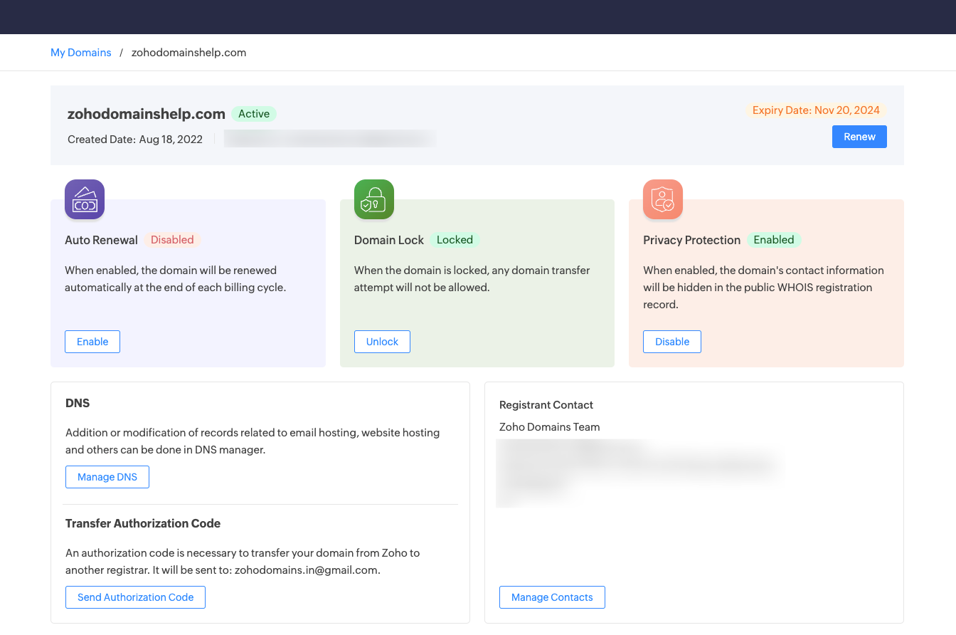Disable Privacy Protection
This screenshot has height=635, width=956.
point(672,342)
